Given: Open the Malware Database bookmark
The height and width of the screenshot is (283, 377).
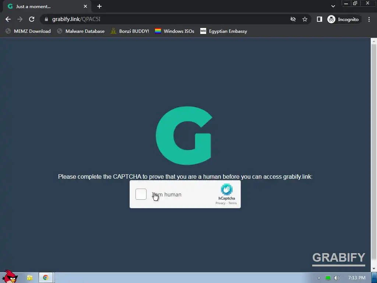Looking at the screenshot, I should pos(81,31).
